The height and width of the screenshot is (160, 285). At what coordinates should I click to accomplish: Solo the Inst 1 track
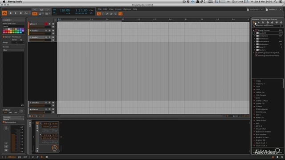49,24
